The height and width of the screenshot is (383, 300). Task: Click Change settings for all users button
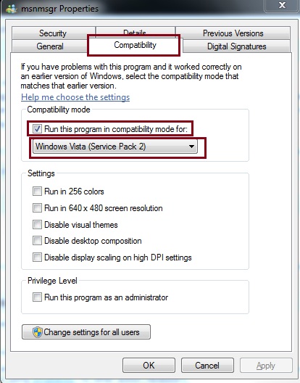(86, 332)
